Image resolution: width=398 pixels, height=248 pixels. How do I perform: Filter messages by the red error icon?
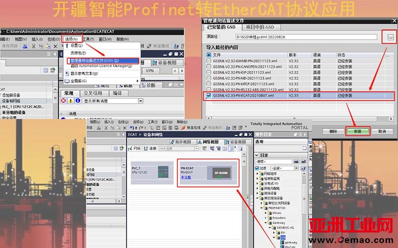64,101
